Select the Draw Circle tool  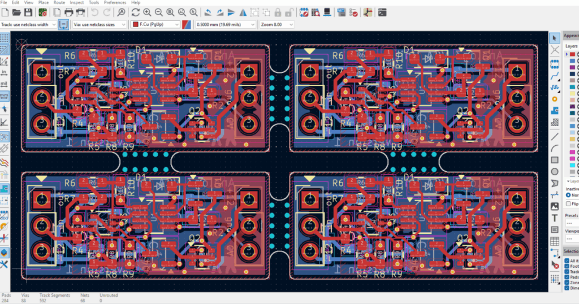(555, 172)
